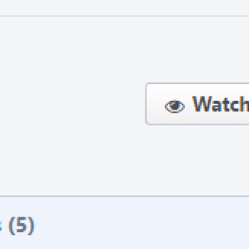Select the (5) count label
This screenshot has height=249, width=249.
coord(21,225)
